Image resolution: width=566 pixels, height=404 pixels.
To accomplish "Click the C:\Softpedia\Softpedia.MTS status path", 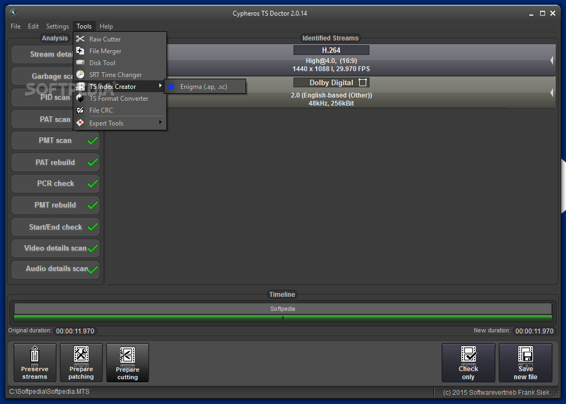I will [x=50, y=392].
